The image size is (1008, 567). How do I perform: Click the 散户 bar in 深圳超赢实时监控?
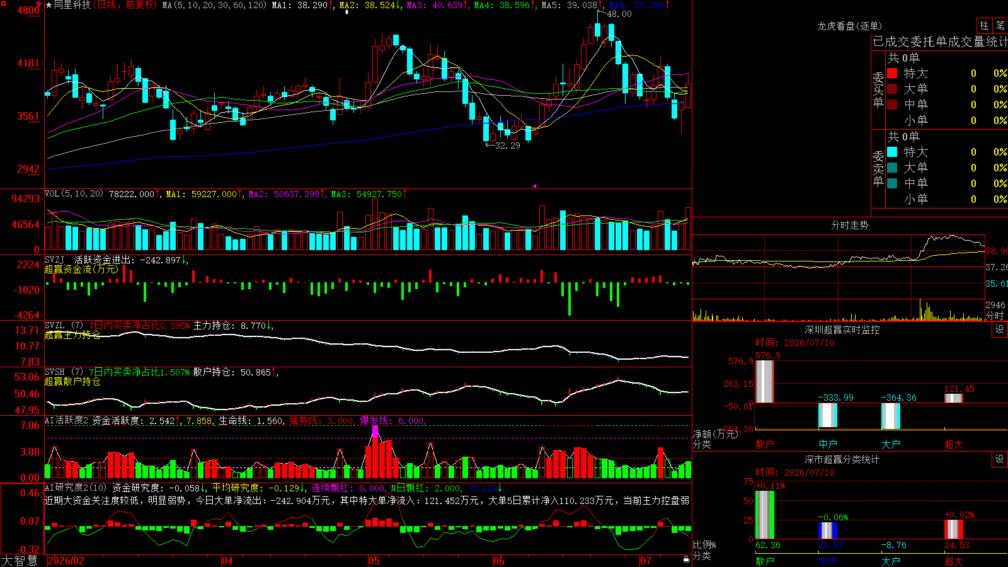(765, 382)
